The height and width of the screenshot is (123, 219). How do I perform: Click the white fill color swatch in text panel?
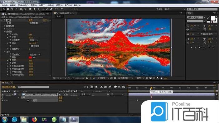coord(213,18)
